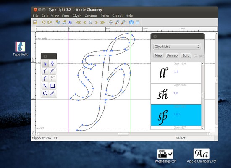
Task: Open the Font menu
Action: [x=66, y=16]
